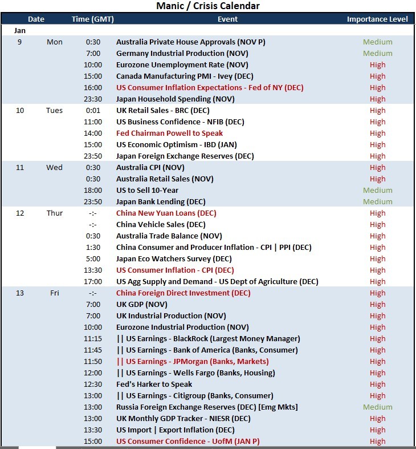This screenshot has height=449, width=416.
Task: Click the Date column header
Action: 36,19
